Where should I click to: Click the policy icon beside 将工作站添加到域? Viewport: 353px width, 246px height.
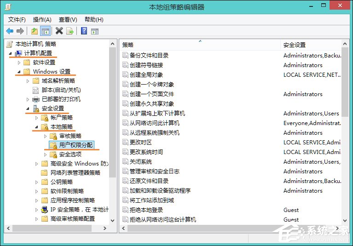tap(125, 200)
